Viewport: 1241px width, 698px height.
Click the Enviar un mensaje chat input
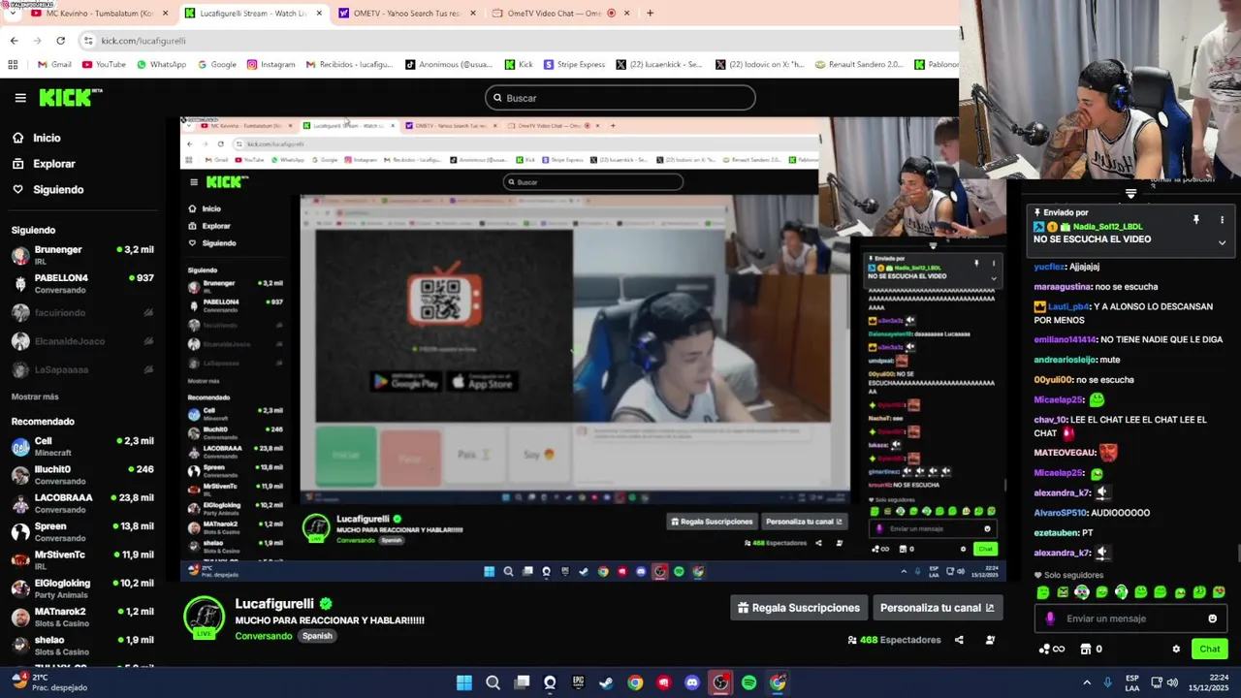coord(1130,619)
